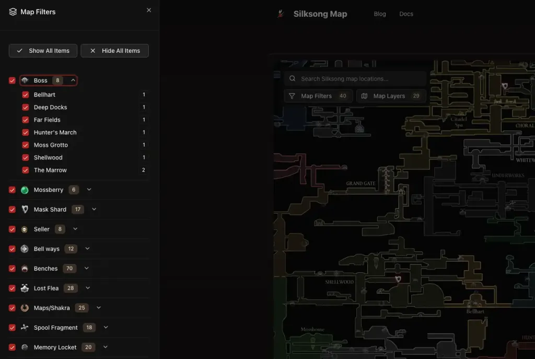Click the Silksong Map logo icon
This screenshot has height=359, width=535.
pyautogui.click(x=281, y=14)
